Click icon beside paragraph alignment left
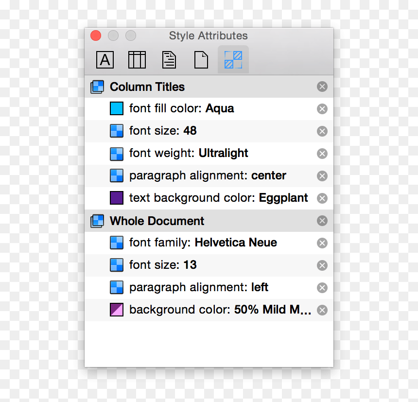 coord(117,287)
